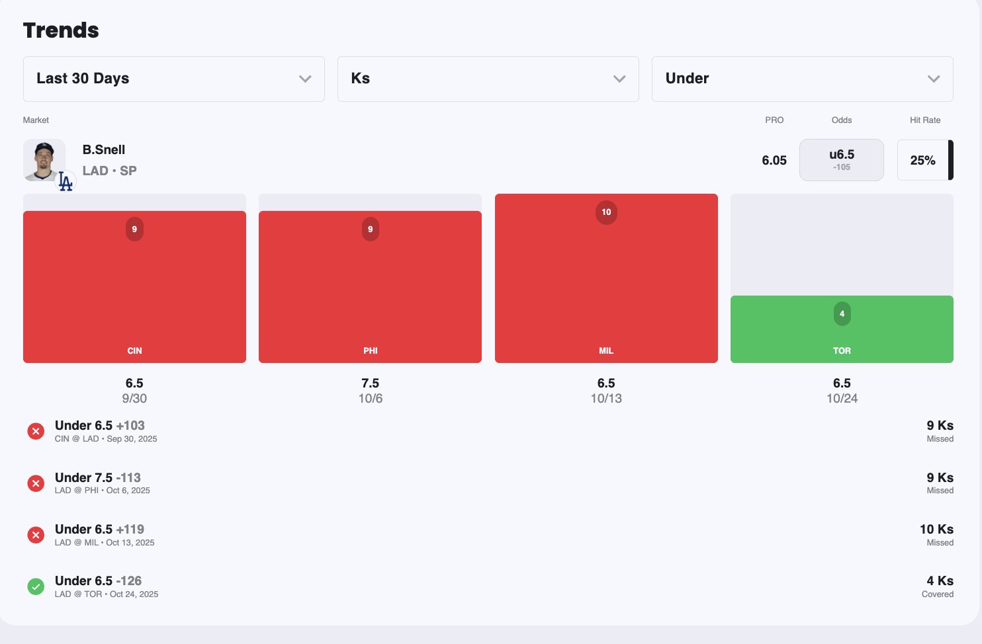Click the 10 strikeouts badge on MIL bar

(x=606, y=212)
